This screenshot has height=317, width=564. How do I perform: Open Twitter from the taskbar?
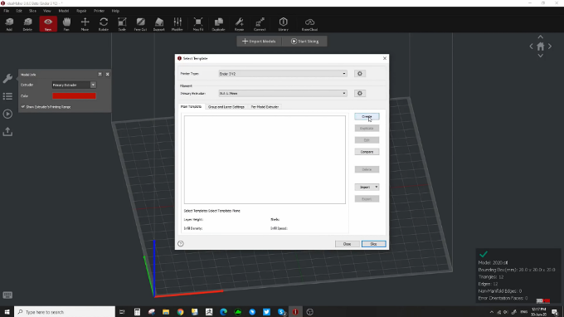click(x=266, y=312)
